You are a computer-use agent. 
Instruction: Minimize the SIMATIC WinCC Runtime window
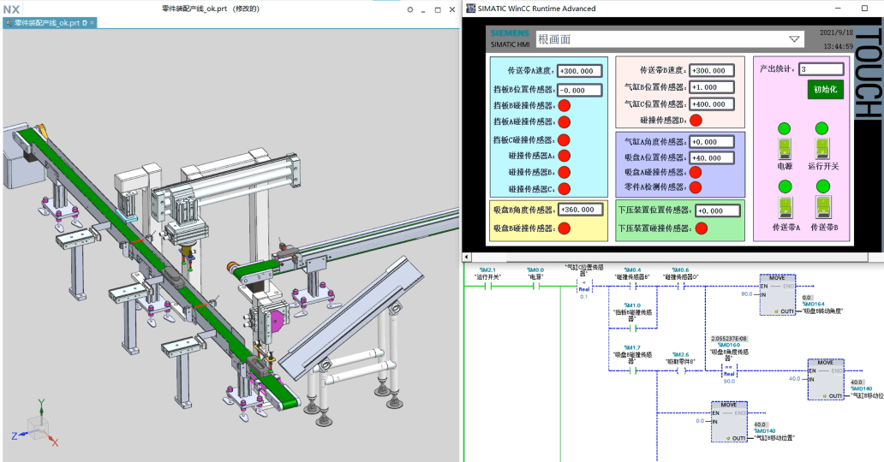click(x=839, y=9)
